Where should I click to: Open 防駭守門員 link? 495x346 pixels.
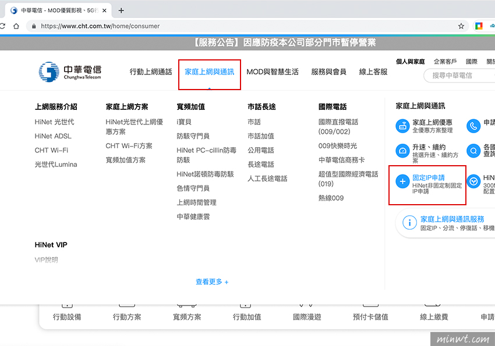coord(193,136)
